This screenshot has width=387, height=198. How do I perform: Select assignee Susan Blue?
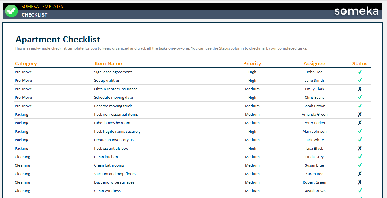coord(314,165)
